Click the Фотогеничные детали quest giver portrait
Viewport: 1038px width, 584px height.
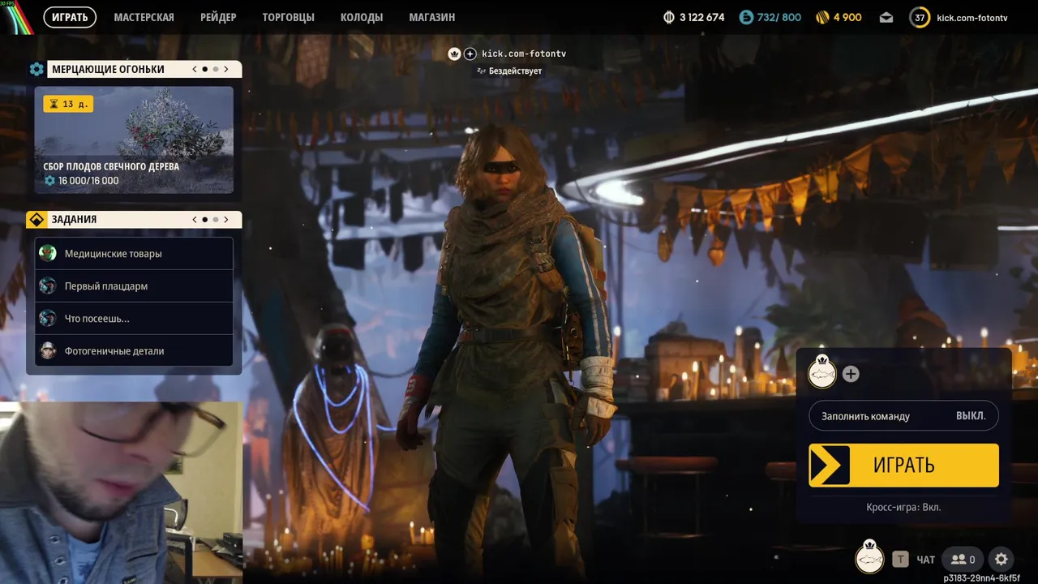[48, 351]
